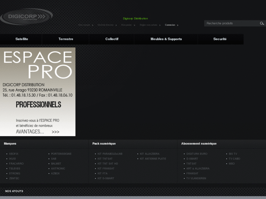This screenshot has height=199, width=266.
Task: Select AXITRONIC brand
Action: 58,169
